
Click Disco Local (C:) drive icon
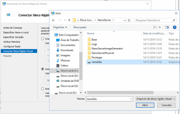click(58, 71)
